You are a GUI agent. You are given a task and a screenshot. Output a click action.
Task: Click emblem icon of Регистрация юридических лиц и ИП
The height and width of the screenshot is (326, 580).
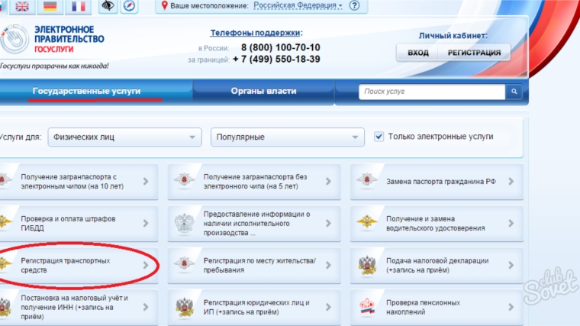coord(185,307)
